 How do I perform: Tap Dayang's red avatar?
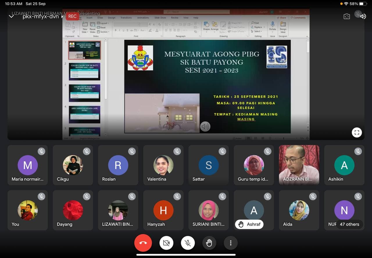click(73, 210)
